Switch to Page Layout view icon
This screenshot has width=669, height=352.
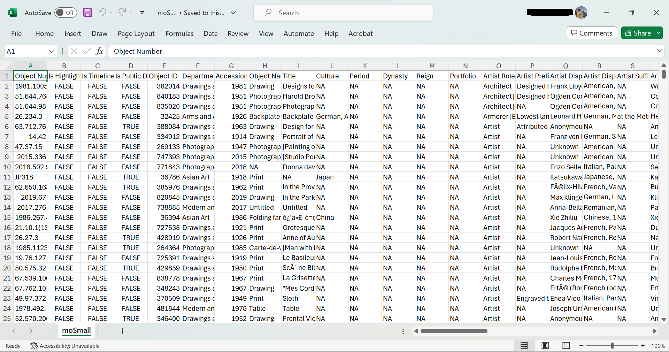pos(545,345)
